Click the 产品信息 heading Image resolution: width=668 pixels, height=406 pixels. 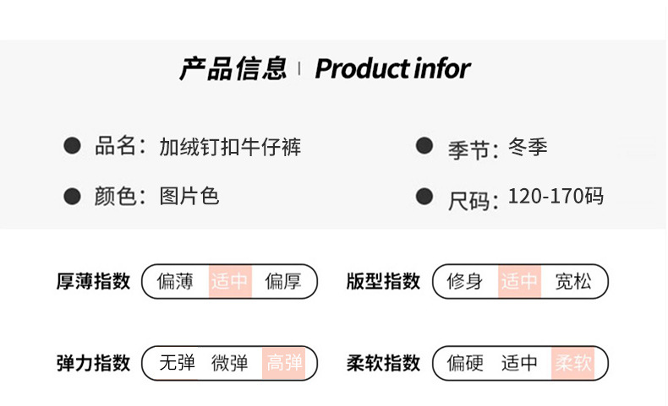click(x=233, y=68)
